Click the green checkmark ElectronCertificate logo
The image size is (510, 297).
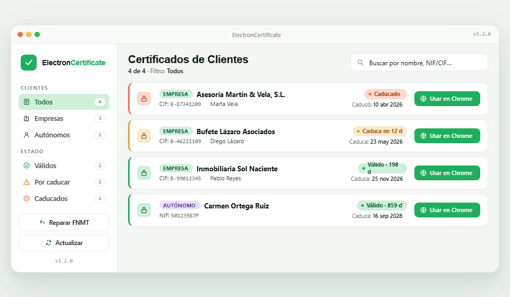29,63
